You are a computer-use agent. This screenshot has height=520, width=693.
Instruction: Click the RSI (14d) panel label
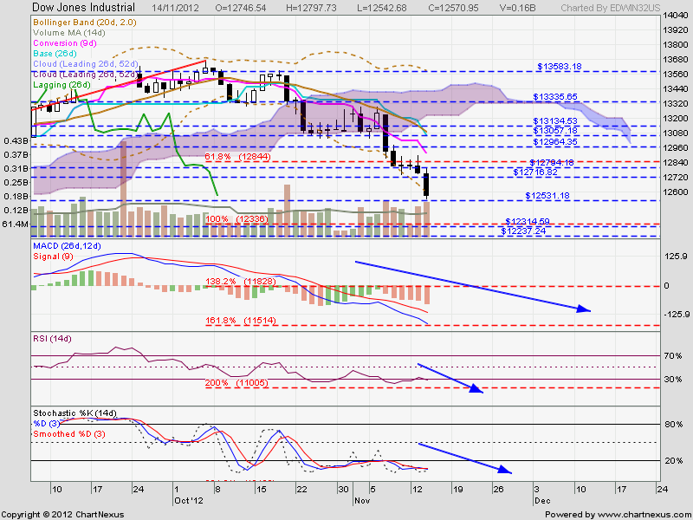[x=52, y=339]
